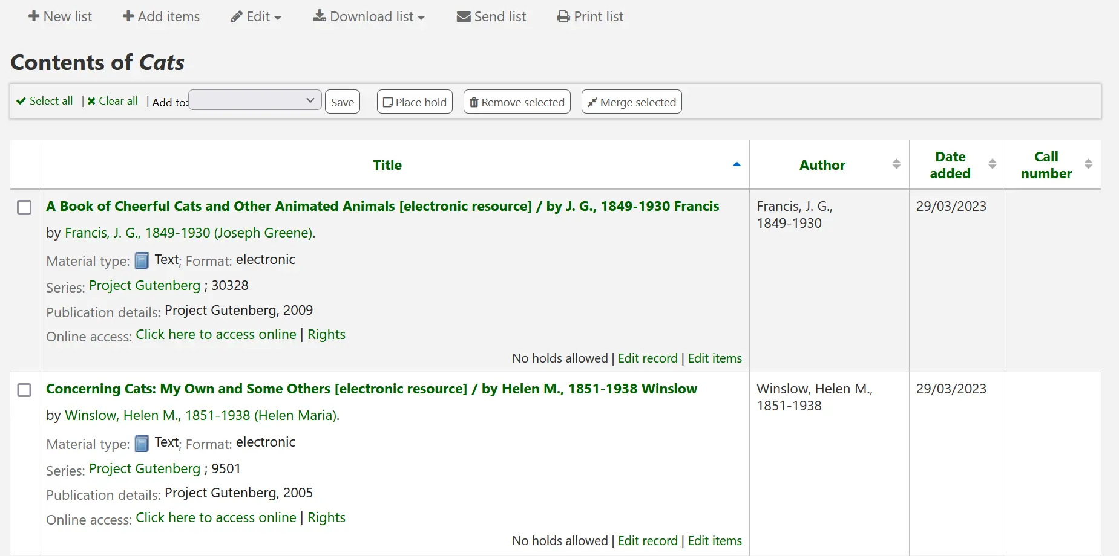Click the Place hold button
This screenshot has width=1119, height=556.
tap(415, 102)
